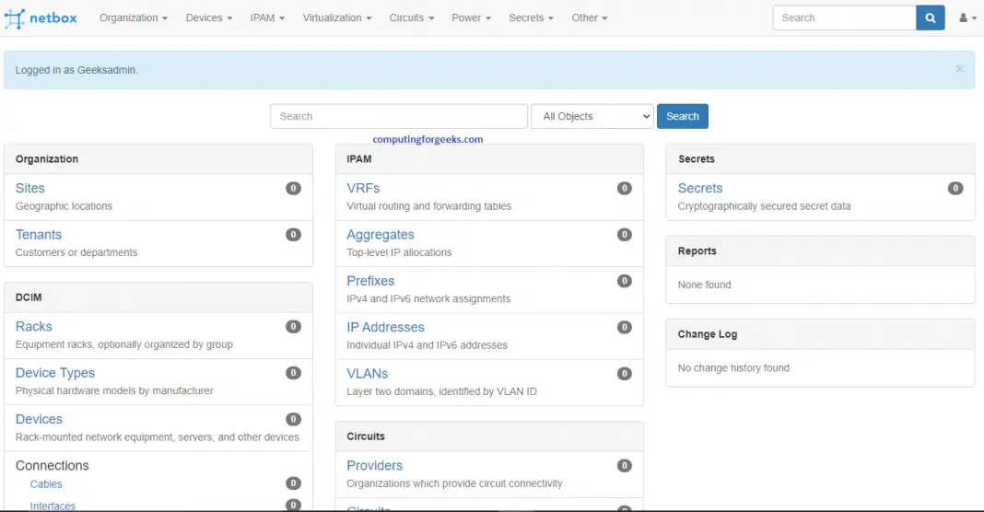984x512 pixels.
Task: Click the Racks count badge
Action: coord(293,326)
